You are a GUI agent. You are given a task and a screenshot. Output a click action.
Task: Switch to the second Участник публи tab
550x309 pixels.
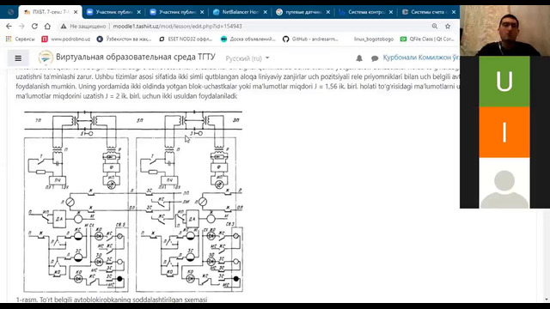click(x=177, y=12)
